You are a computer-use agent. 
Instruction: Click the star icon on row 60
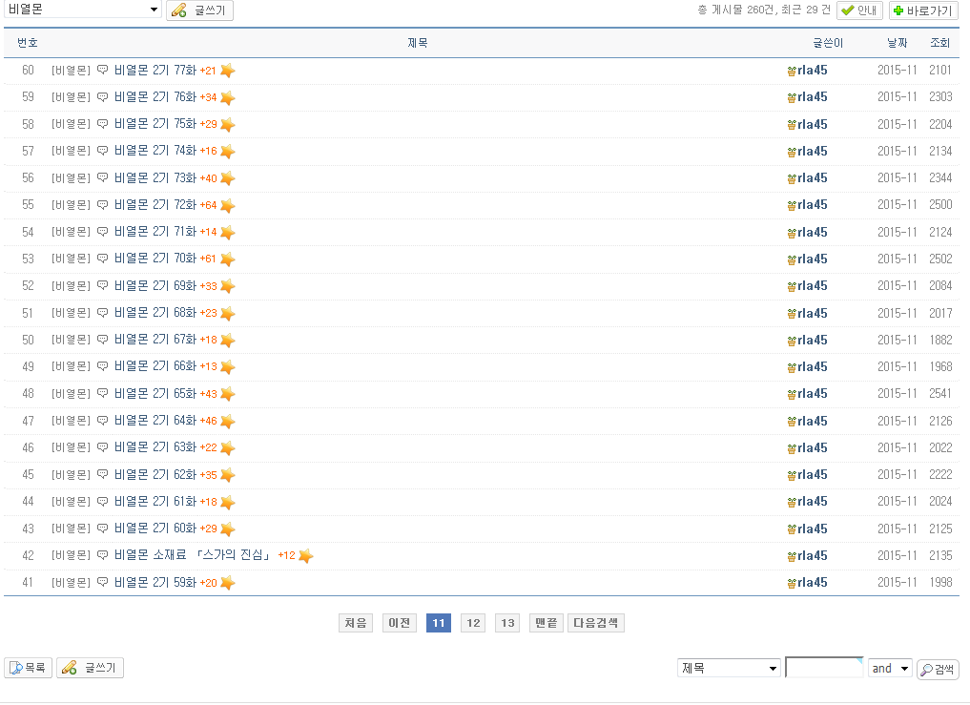pos(227,71)
